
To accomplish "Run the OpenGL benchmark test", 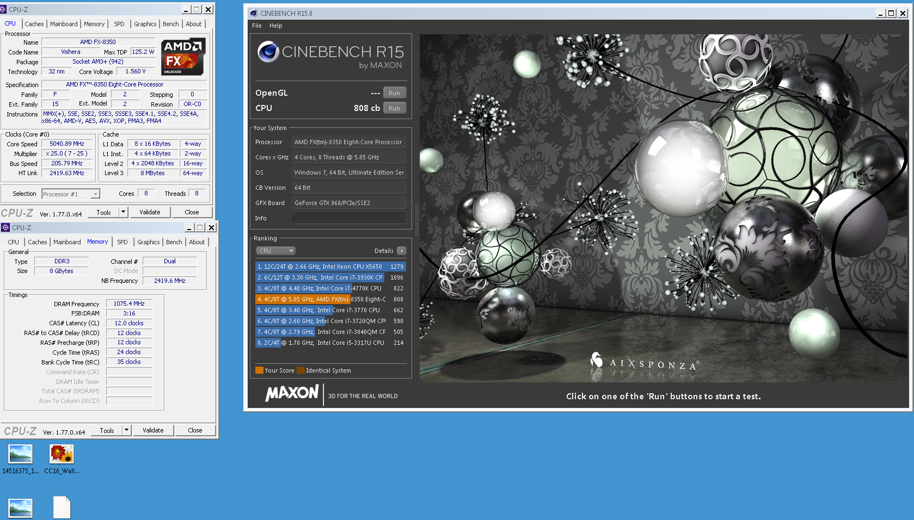I will (x=395, y=93).
